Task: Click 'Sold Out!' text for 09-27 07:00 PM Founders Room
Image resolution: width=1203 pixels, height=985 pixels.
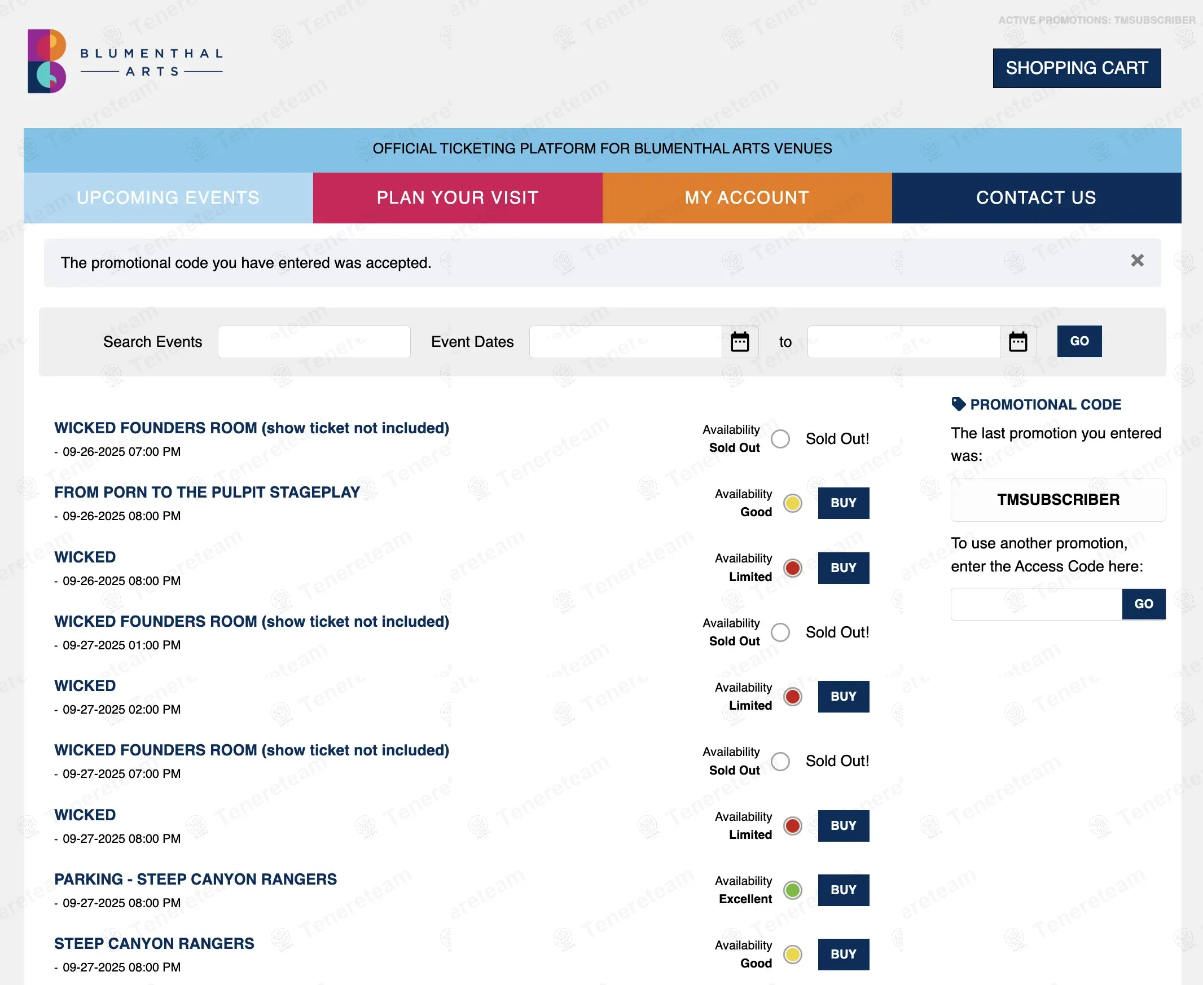Action: click(837, 761)
